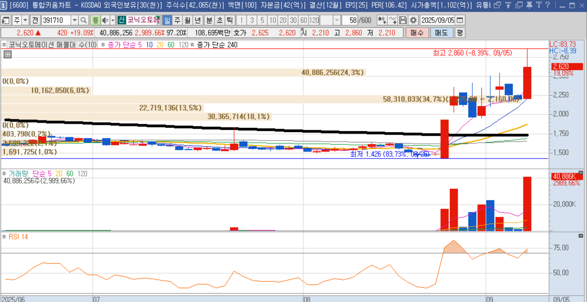Screen dimensions: 587x302
Task: Save chart settings with floppy disk icon
Action: (403, 20)
